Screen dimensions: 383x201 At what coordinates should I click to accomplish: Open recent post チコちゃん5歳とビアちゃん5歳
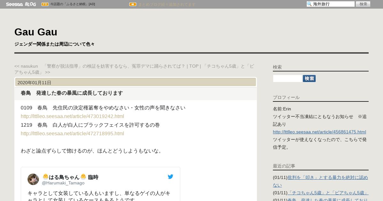pos(328,193)
